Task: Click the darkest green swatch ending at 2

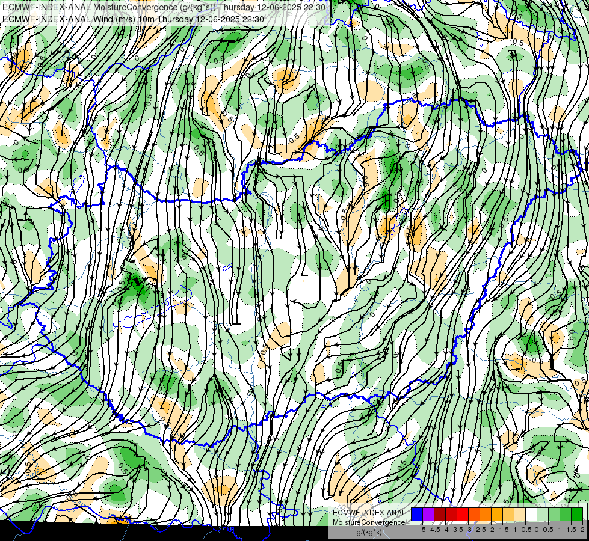Action: pyautogui.click(x=576, y=515)
